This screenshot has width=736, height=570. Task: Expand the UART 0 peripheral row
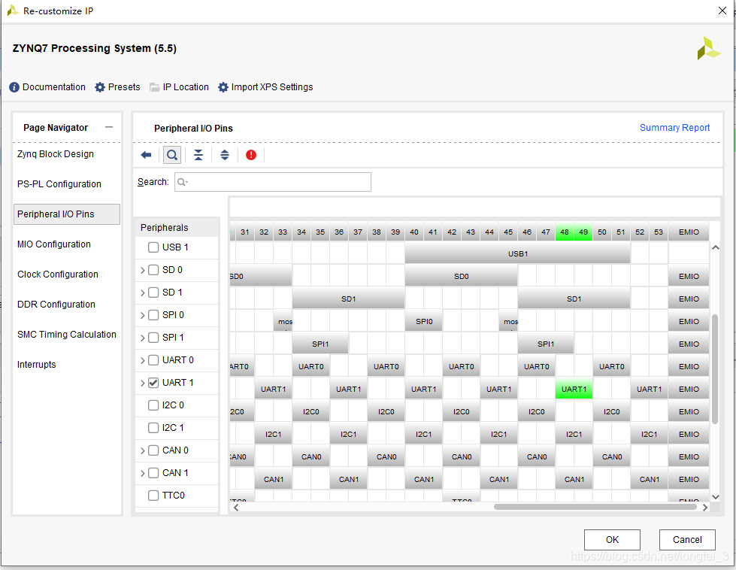pyautogui.click(x=143, y=361)
